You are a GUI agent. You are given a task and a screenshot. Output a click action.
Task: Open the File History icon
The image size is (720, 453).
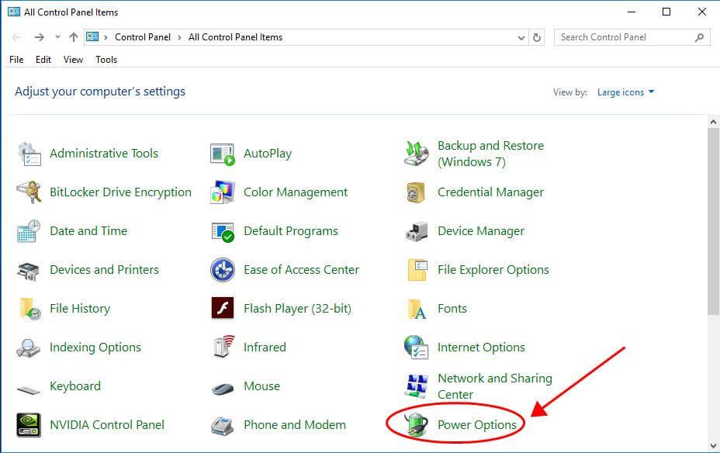tap(30, 309)
